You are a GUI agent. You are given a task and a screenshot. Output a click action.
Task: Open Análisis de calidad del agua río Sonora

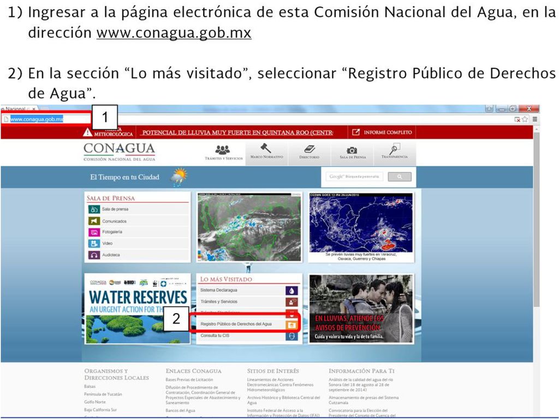point(361,385)
